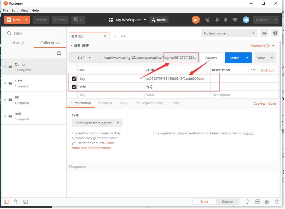The image size is (285, 209).
Task: Uncheck the key parameter checkbox
Action: coord(74,79)
